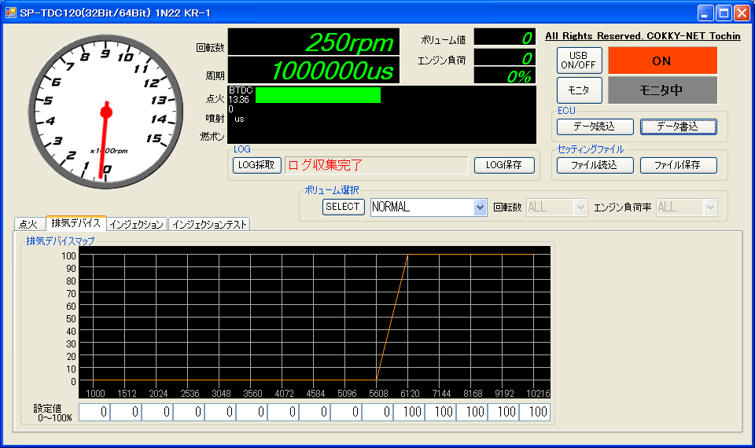Click the 設定値 field under 6120 rpm
Screen dimensions: 755x448
(x=409, y=413)
